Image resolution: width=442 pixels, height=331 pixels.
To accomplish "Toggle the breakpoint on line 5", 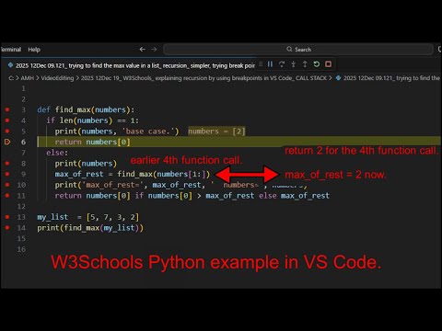I will coord(7,131).
